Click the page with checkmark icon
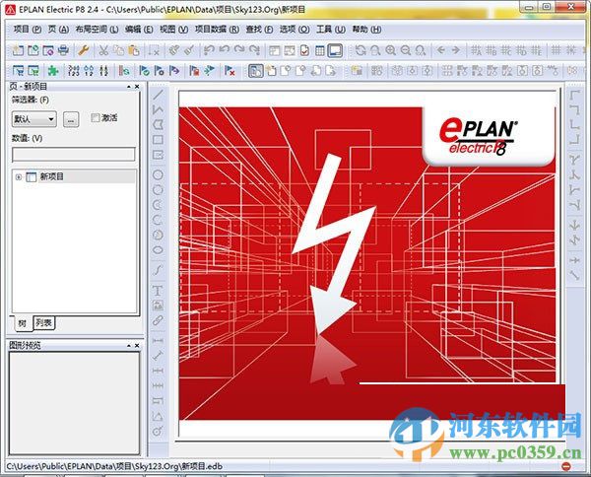The height and width of the screenshot is (477, 591). tap(305, 50)
